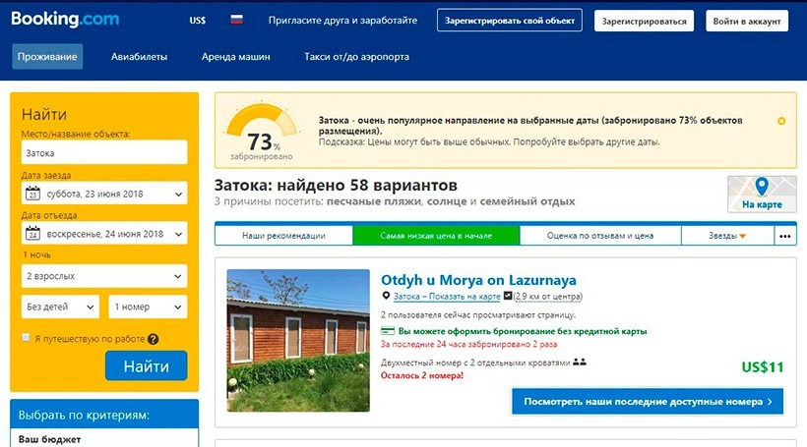The height and width of the screenshot is (447, 807).
Task: Switch to the Авиабилеты tab
Action: pyautogui.click(x=139, y=57)
